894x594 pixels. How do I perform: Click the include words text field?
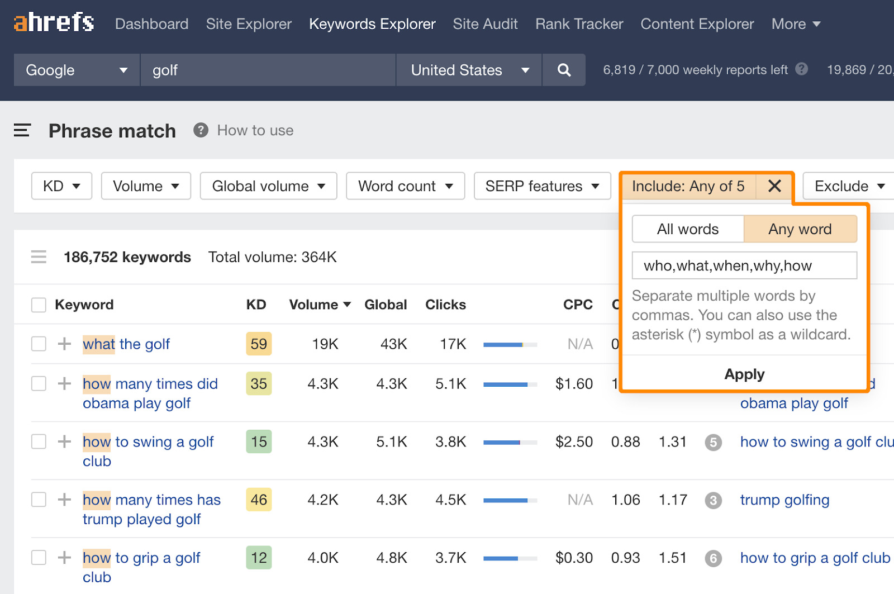tap(744, 265)
